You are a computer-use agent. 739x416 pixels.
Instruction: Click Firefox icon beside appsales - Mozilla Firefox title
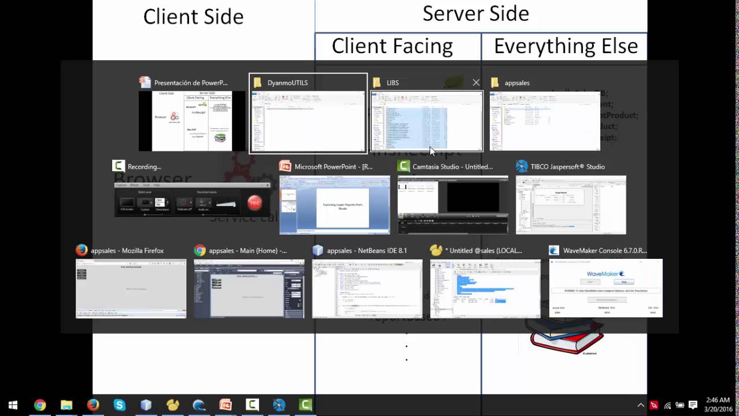click(82, 250)
